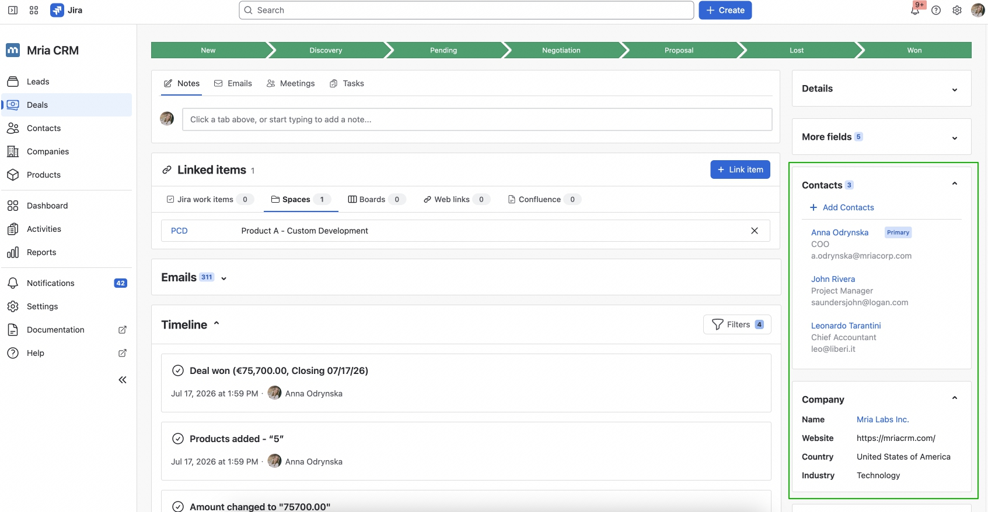The image size is (988, 512).
Task: Set deal stage to Won
Action: pos(914,50)
